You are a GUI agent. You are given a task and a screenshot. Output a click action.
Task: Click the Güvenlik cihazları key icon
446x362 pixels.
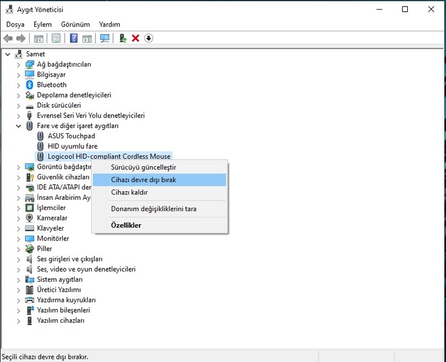30,177
